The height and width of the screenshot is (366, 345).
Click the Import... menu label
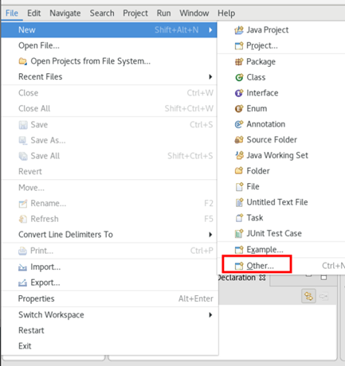(x=45, y=267)
